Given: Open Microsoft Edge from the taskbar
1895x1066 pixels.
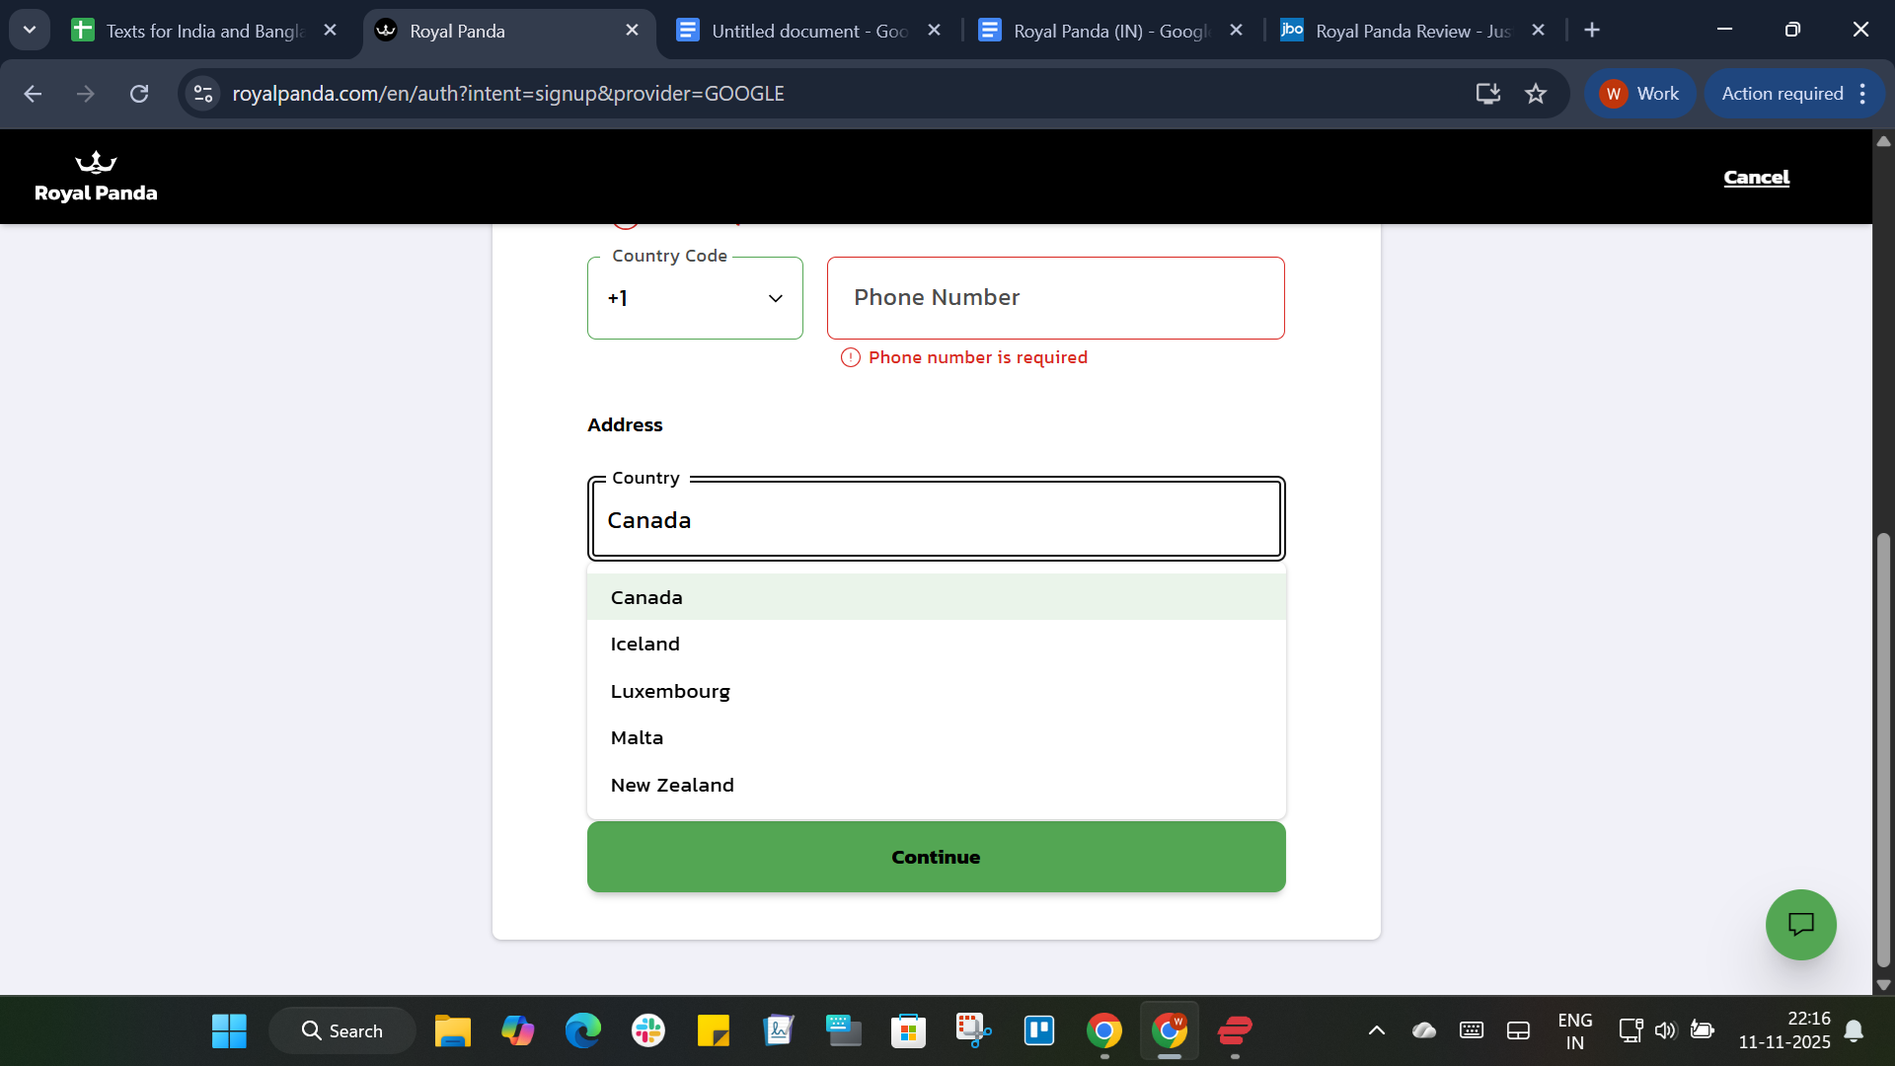Looking at the screenshot, I should tap(583, 1030).
